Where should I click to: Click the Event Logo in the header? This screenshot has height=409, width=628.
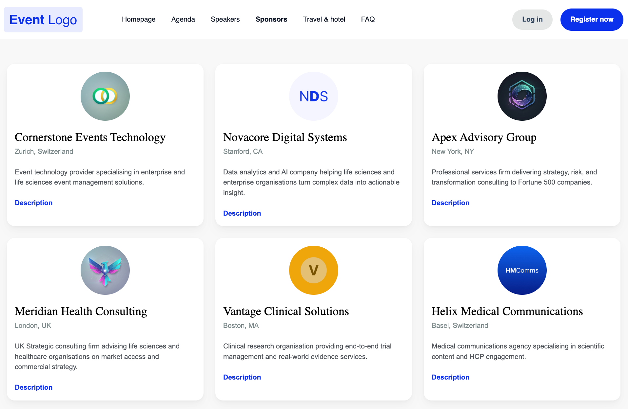click(x=43, y=20)
